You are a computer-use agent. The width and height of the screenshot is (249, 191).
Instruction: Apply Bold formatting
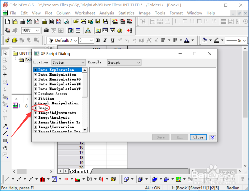coord(98,40)
